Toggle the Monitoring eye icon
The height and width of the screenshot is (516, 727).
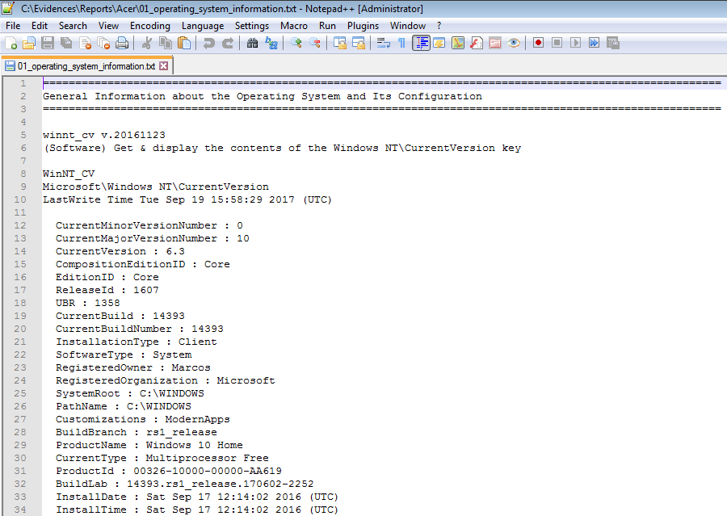point(514,43)
